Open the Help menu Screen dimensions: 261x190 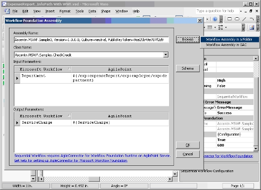136,11
